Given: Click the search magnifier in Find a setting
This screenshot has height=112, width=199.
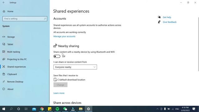Looking at the screenshot, I should click(x=45, y=19).
